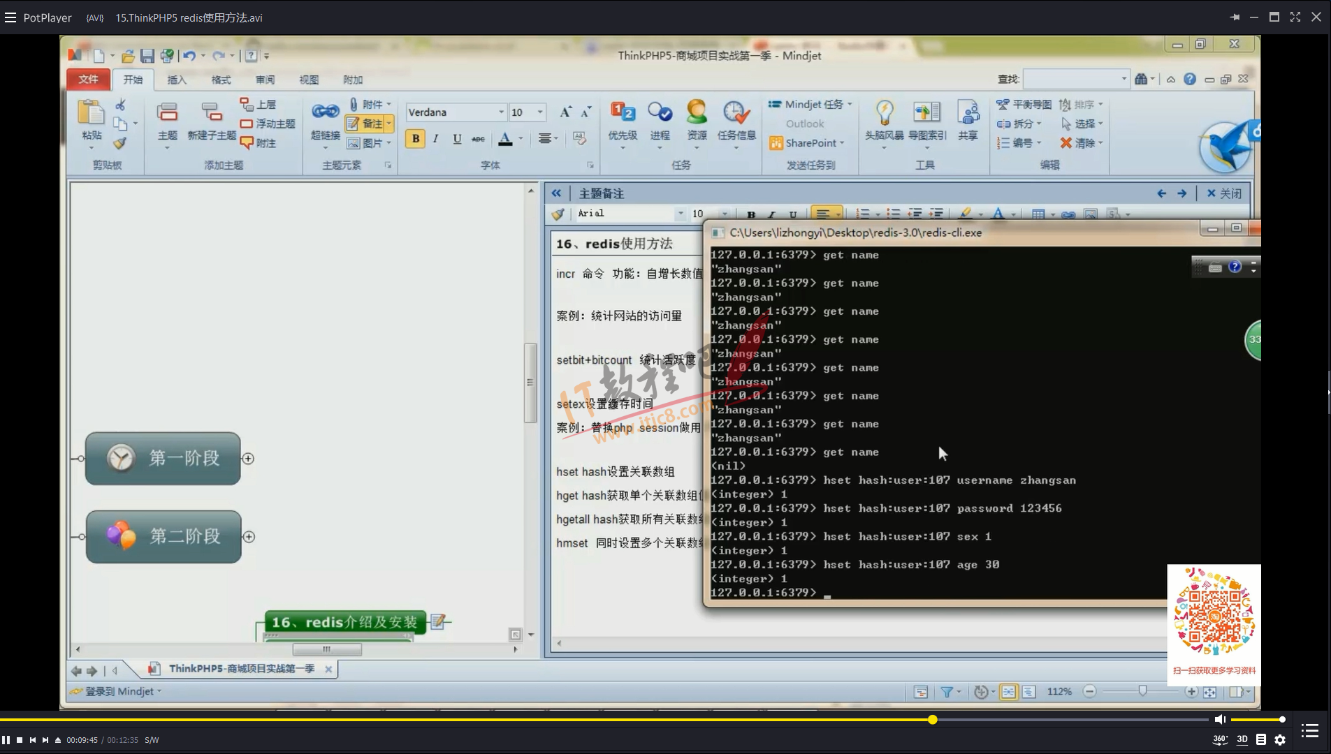Toggle Underline in the ribbon

coord(457,138)
